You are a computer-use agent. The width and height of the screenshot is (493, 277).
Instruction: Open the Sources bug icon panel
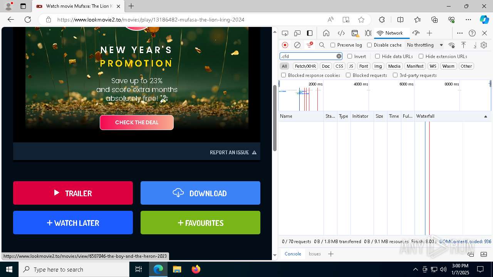pos(368,33)
